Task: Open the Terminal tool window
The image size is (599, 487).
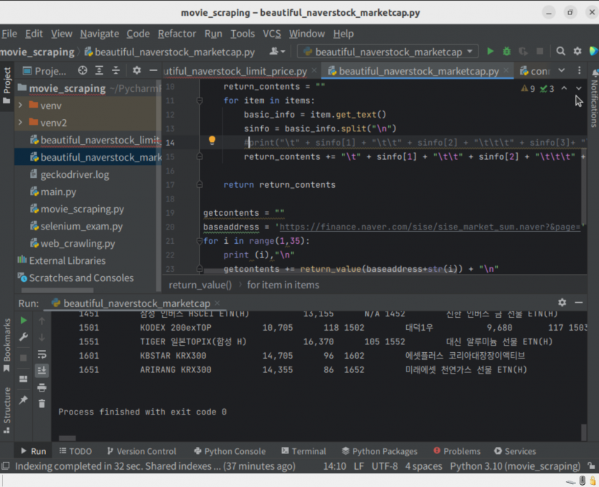Action: [304, 451]
